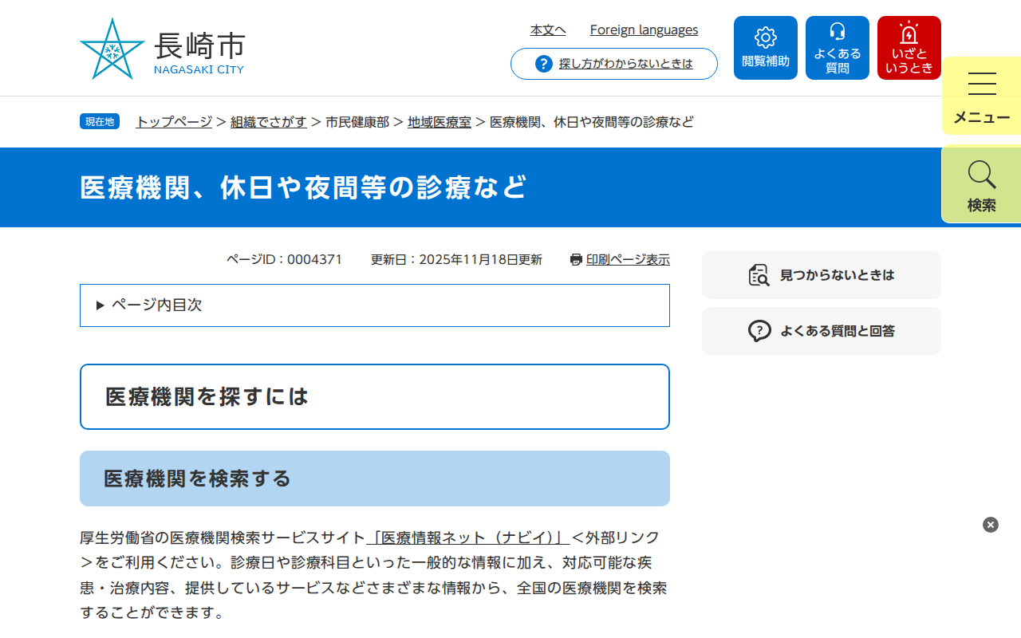Jump to main content via 本文へ

548,30
